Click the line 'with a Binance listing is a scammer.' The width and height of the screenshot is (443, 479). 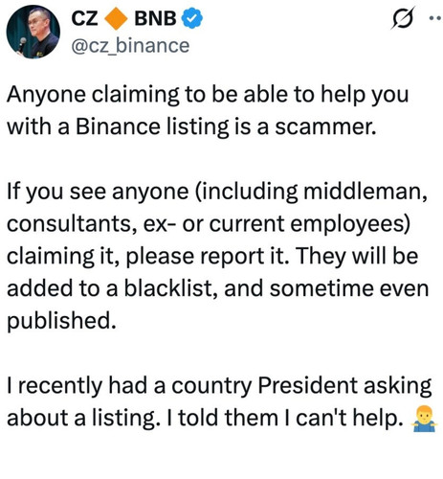click(191, 126)
